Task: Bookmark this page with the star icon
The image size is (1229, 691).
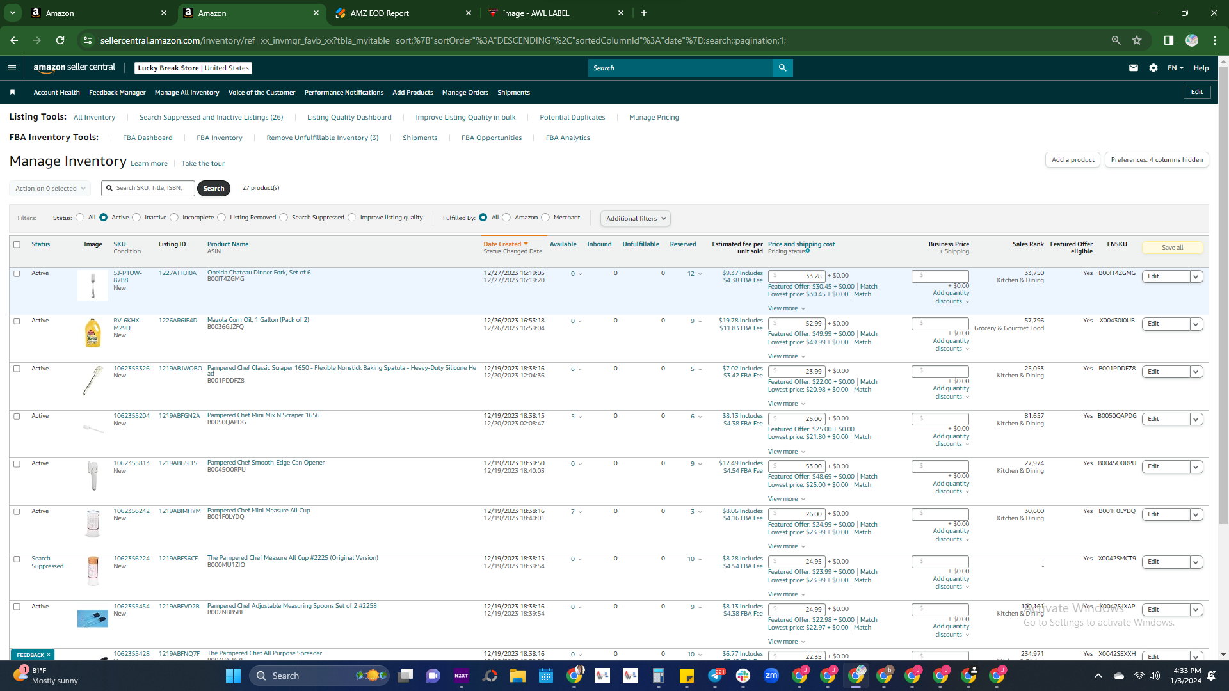Action: click(1137, 40)
